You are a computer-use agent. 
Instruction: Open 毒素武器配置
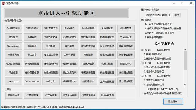click(x=89, y=73)
